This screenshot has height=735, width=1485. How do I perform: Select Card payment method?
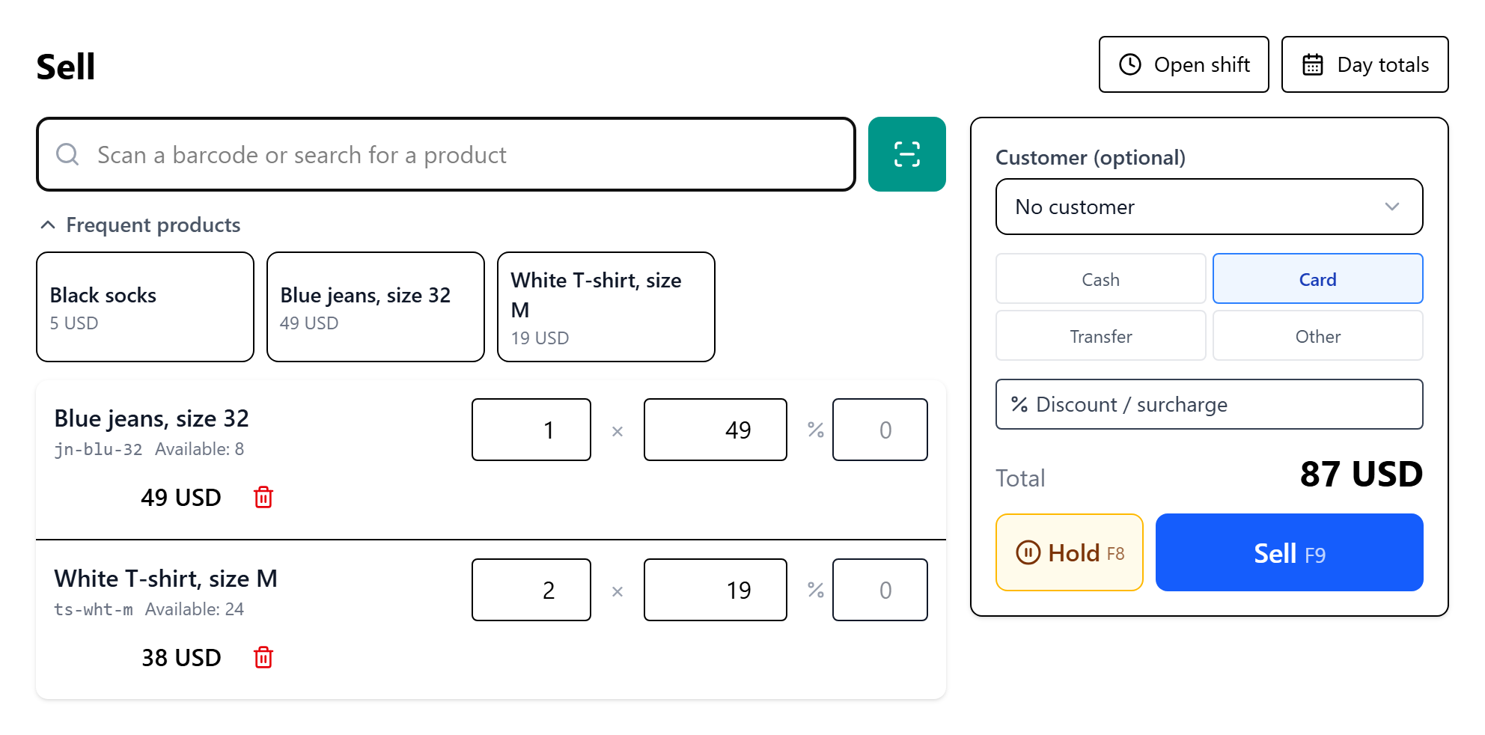[x=1317, y=278]
